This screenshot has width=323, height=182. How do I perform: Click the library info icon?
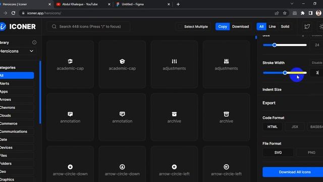pos(34,42)
